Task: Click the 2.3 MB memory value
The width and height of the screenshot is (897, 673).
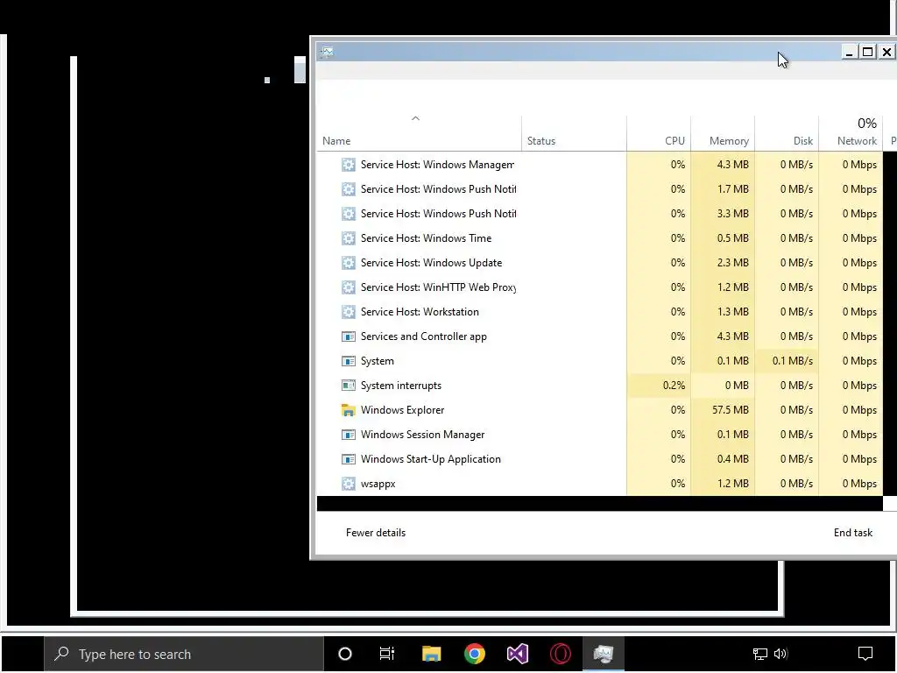Action: (x=733, y=263)
